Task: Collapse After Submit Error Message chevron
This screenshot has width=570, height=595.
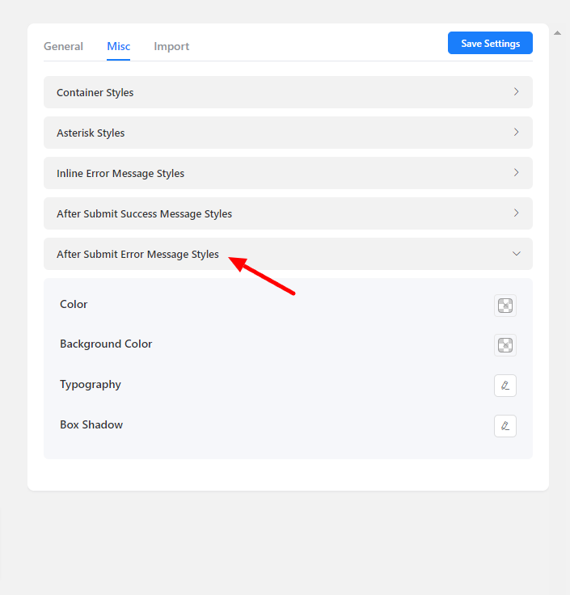Action: [516, 254]
